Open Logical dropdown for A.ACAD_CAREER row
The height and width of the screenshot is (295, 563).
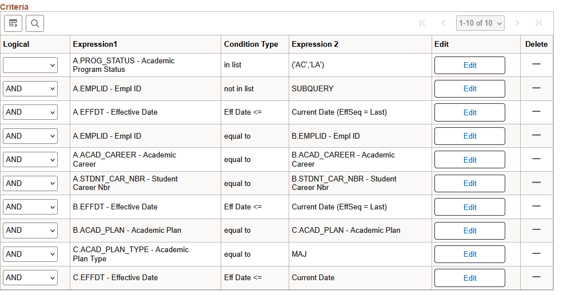(30, 160)
